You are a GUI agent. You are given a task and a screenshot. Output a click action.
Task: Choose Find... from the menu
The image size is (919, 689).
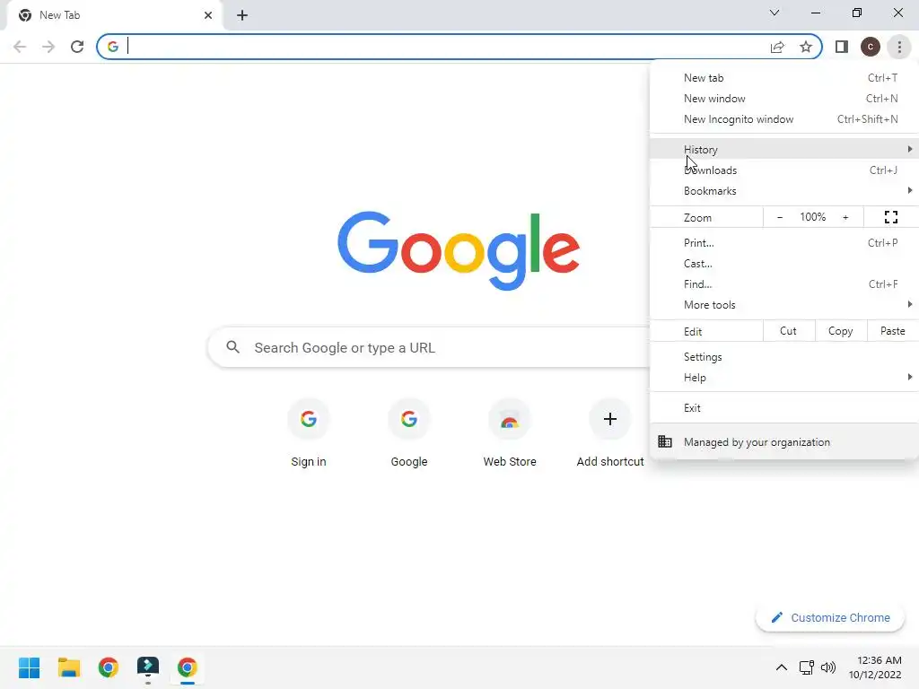tap(784, 283)
